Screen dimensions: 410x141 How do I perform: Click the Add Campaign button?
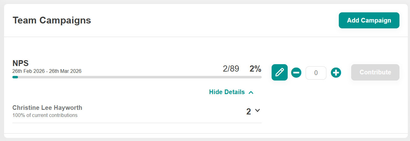coord(369,20)
